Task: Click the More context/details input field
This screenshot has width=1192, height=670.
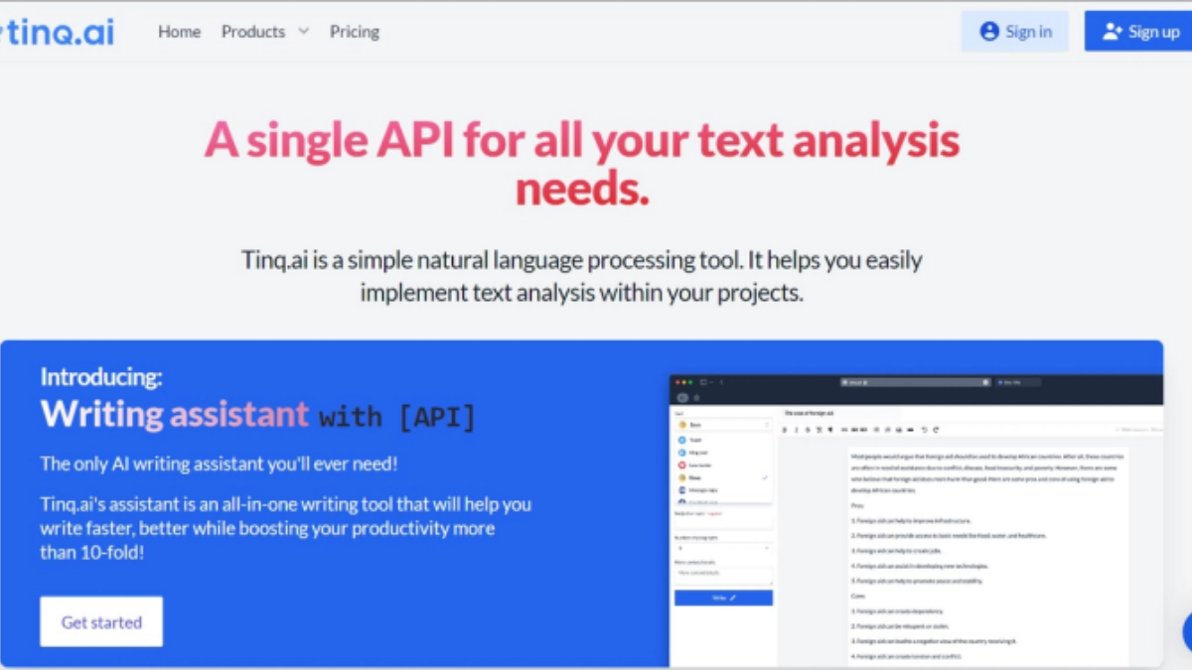Action: 723,575
